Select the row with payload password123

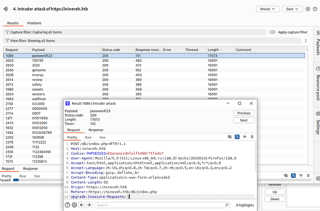pos(154,56)
